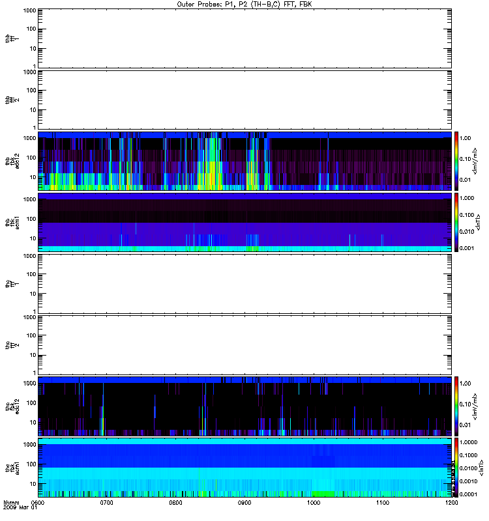The height and width of the screenshot is (521, 489).
Task: Click the '0.0100' value on thc scm1 color bar
Action: (468, 468)
